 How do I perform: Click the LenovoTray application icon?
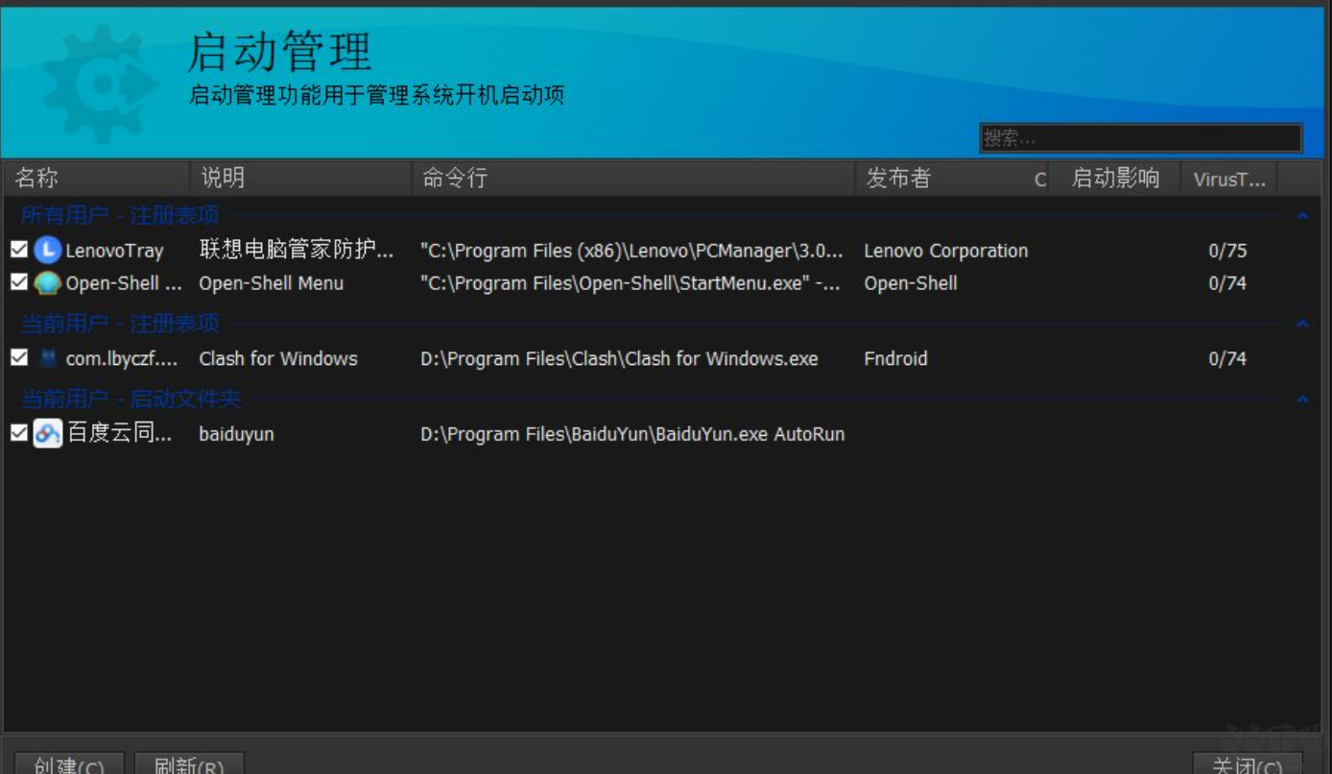point(46,251)
